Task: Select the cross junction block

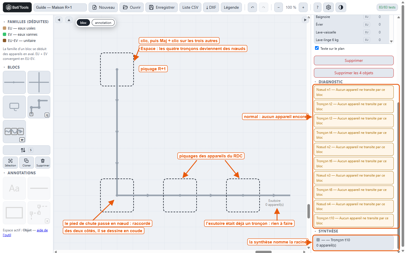Action: click(x=39, y=82)
